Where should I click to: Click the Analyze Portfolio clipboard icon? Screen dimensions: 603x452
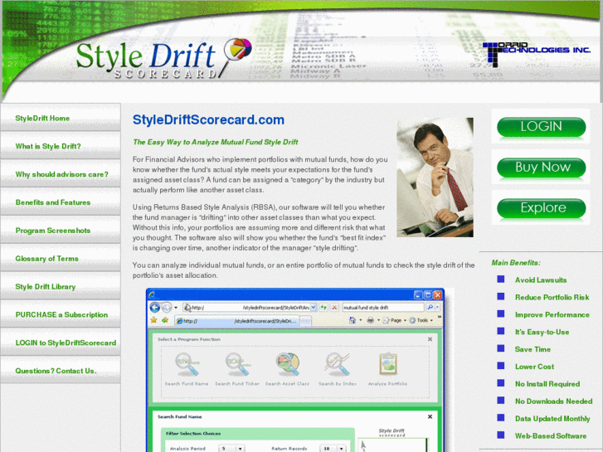point(388,363)
